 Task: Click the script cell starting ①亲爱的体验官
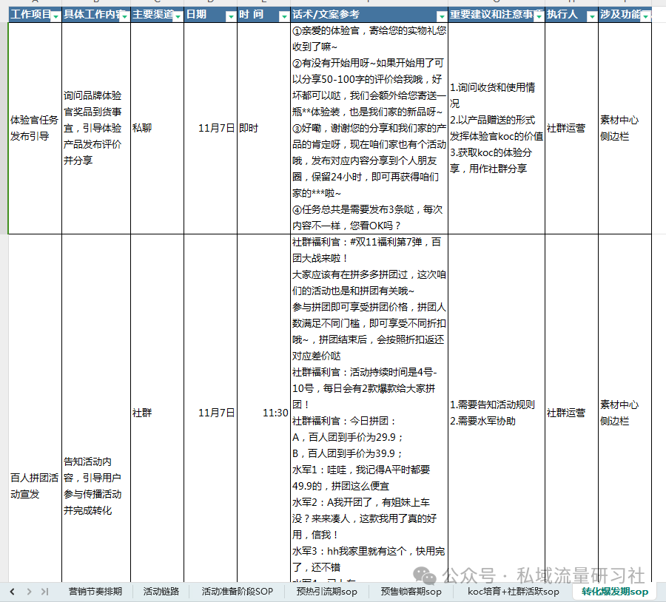(369, 128)
